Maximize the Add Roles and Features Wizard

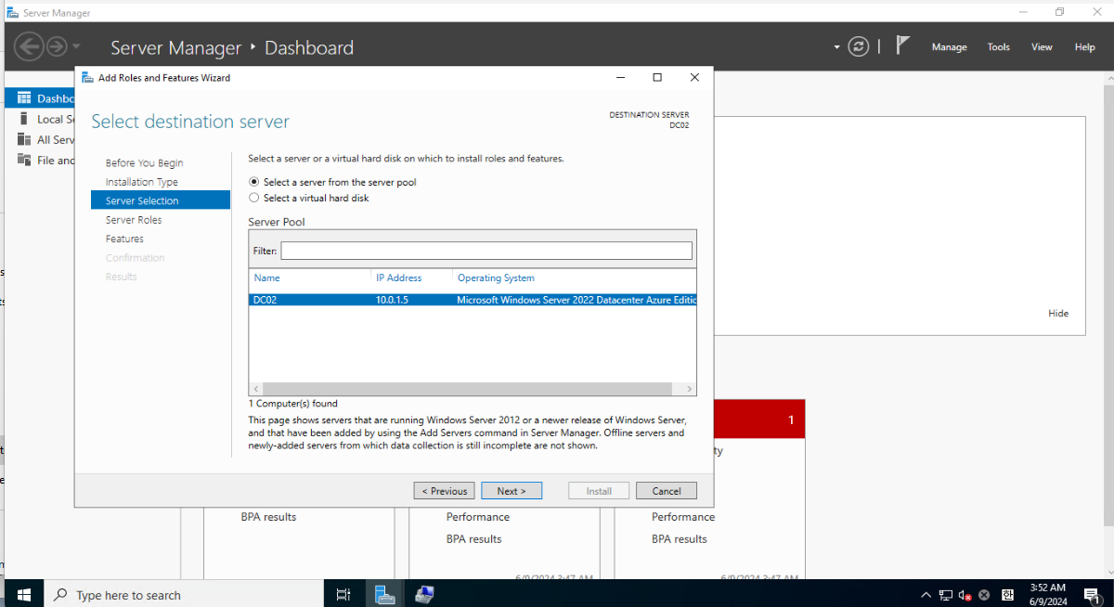[x=657, y=78]
